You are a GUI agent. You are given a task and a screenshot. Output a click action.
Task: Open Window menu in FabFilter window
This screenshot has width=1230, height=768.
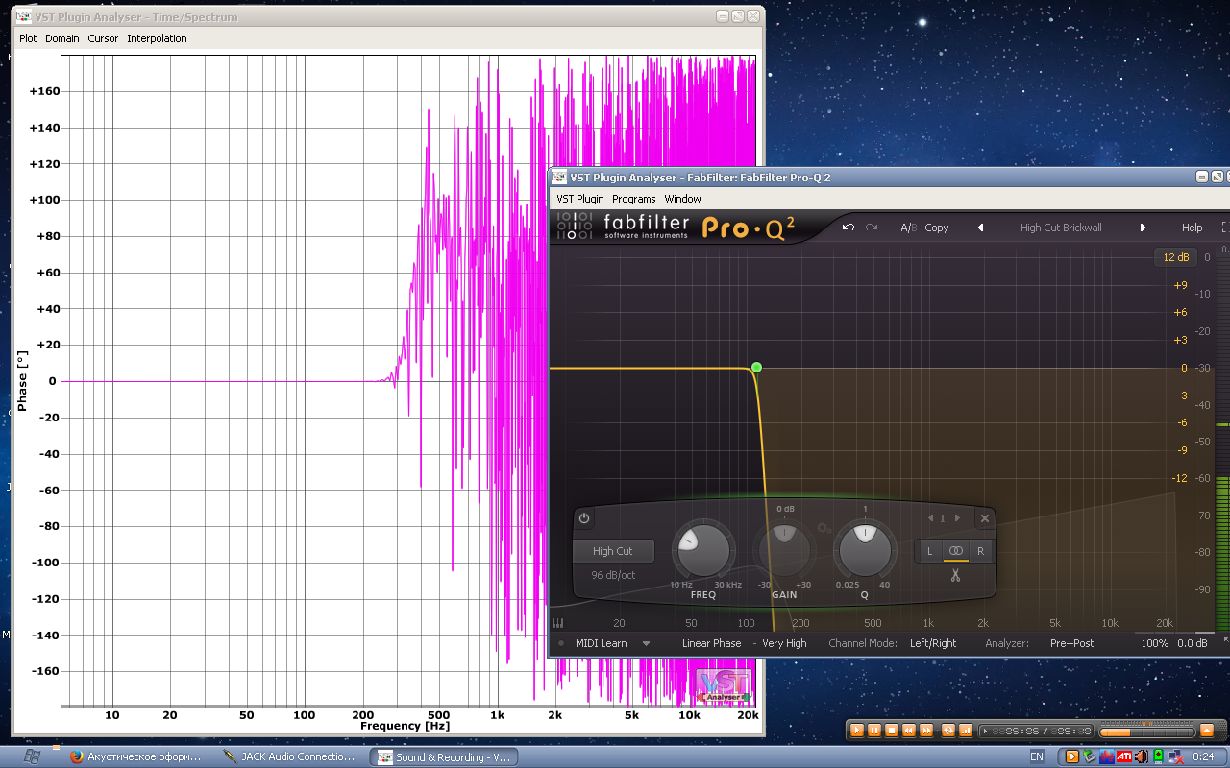click(x=682, y=199)
